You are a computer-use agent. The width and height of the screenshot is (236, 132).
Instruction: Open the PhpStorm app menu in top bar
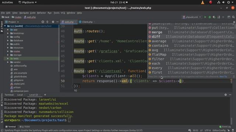pos(28,3)
